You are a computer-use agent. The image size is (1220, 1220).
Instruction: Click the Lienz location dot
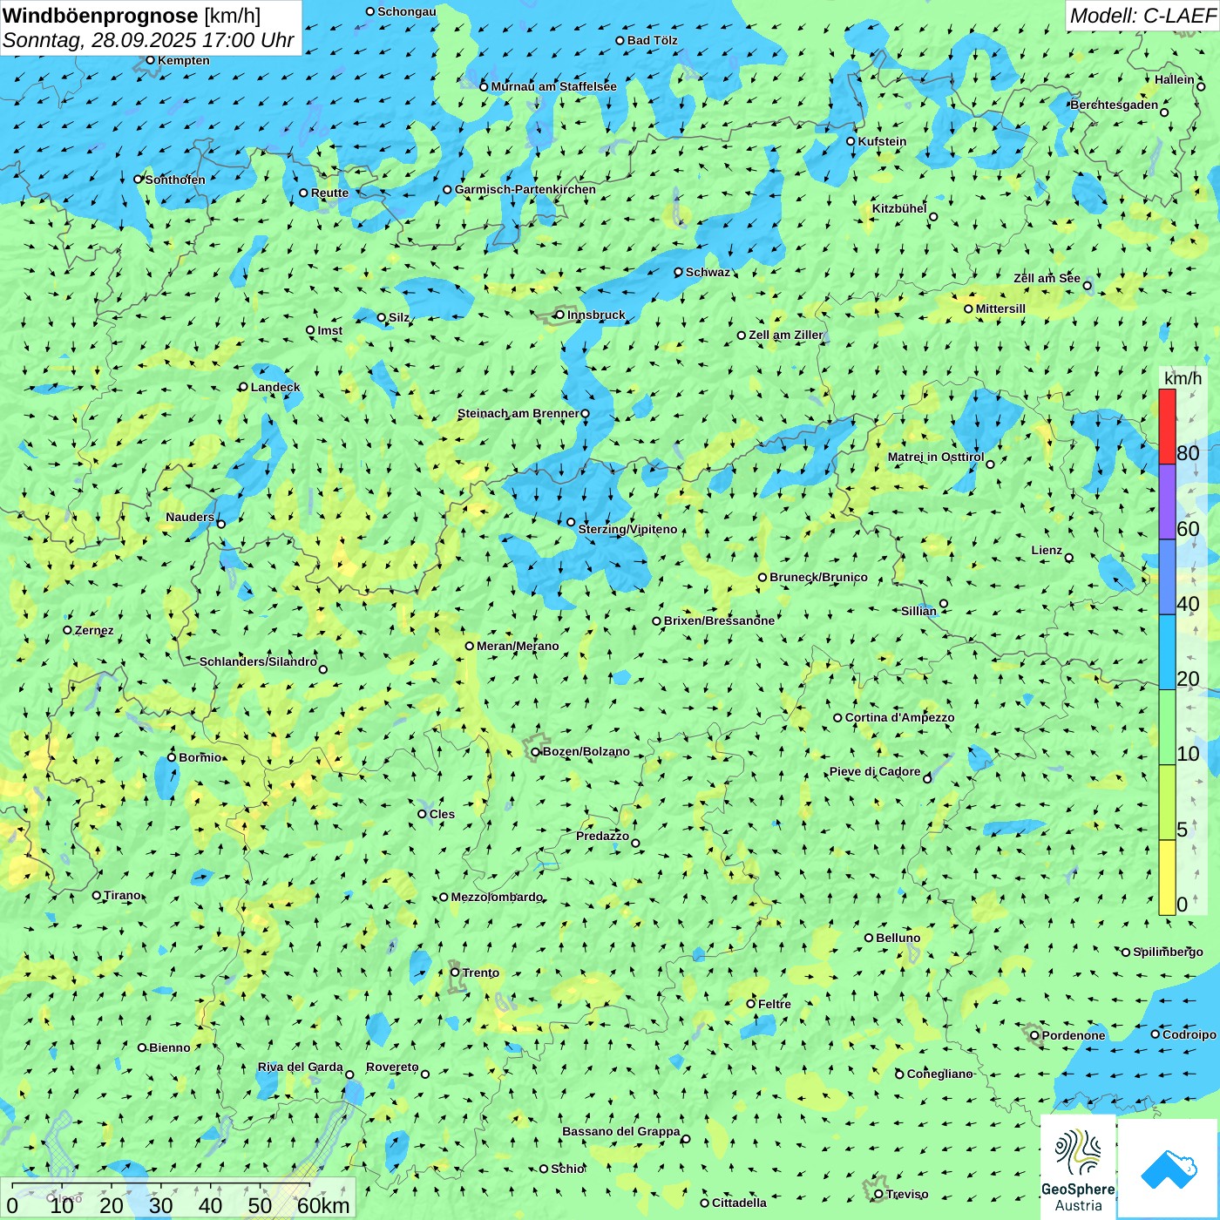pos(1069,558)
